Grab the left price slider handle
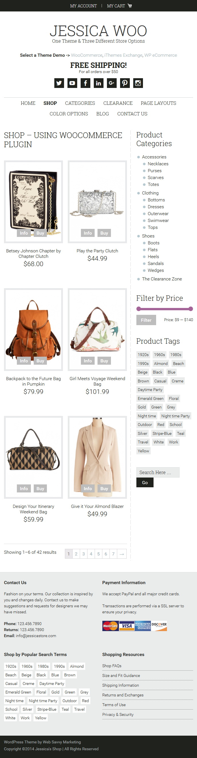Screen dimensions: 197x758 (139, 309)
